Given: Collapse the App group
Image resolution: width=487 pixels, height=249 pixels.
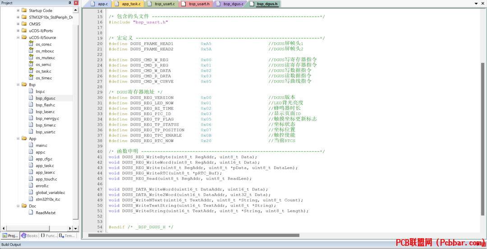Looking at the screenshot, I should tap(18, 138).
